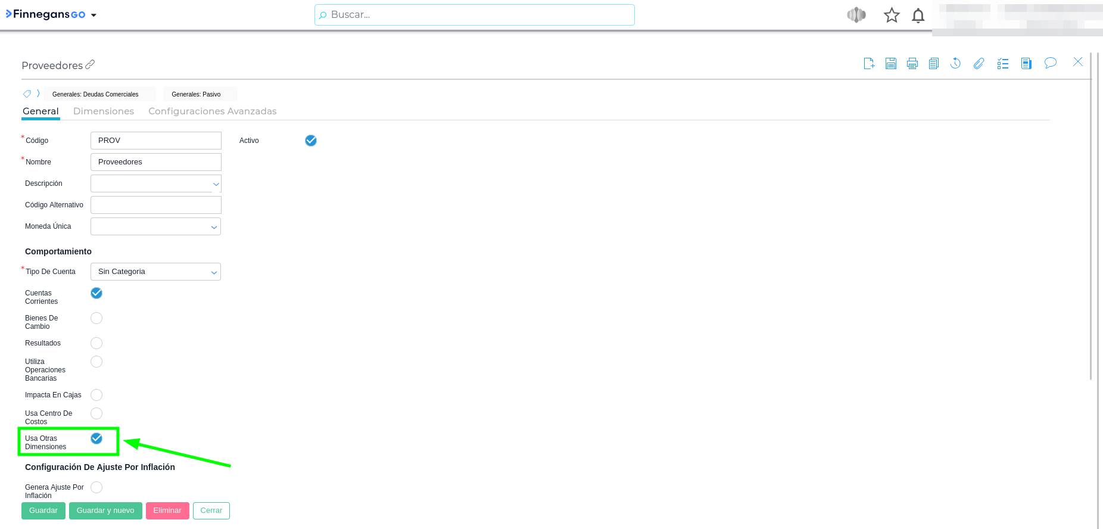Click the Buscar search field

pyautogui.click(x=474, y=15)
